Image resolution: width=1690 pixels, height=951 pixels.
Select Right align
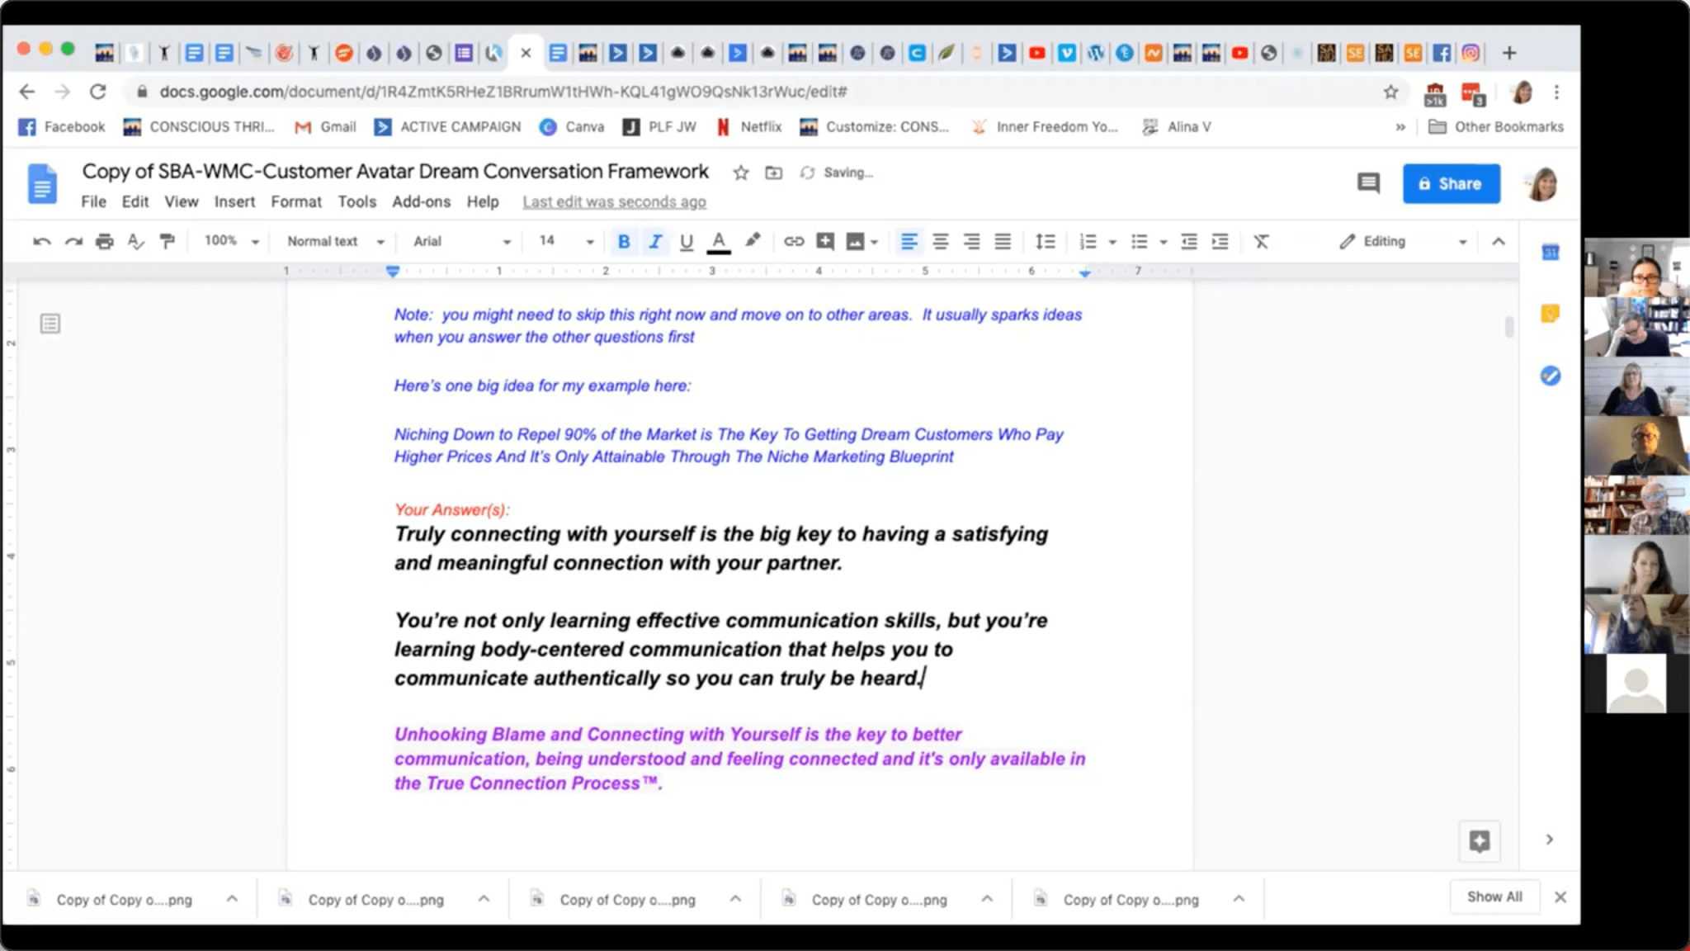coord(971,242)
